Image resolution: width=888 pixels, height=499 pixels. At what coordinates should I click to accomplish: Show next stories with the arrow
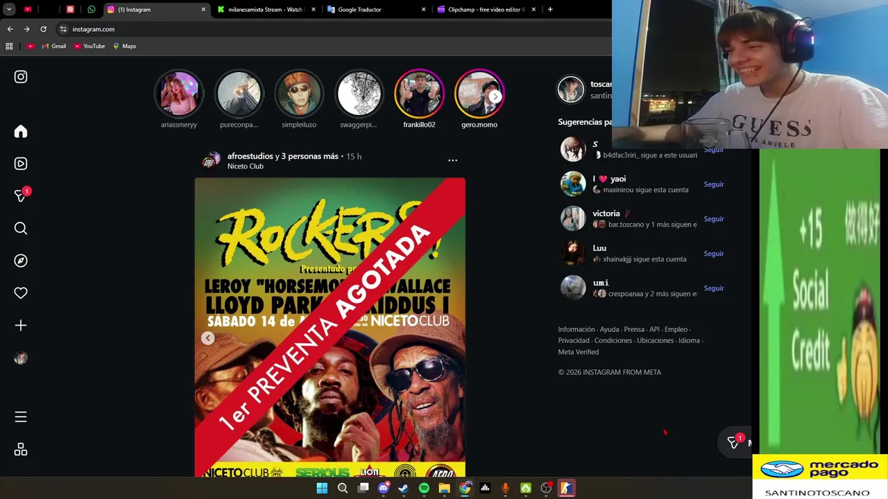[495, 97]
